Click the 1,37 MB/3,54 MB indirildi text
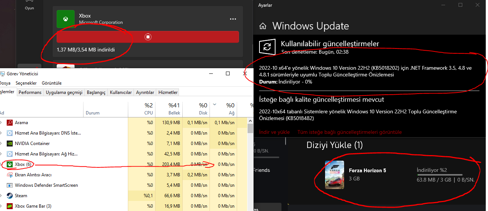The width and height of the screenshot is (488, 211). (86, 50)
